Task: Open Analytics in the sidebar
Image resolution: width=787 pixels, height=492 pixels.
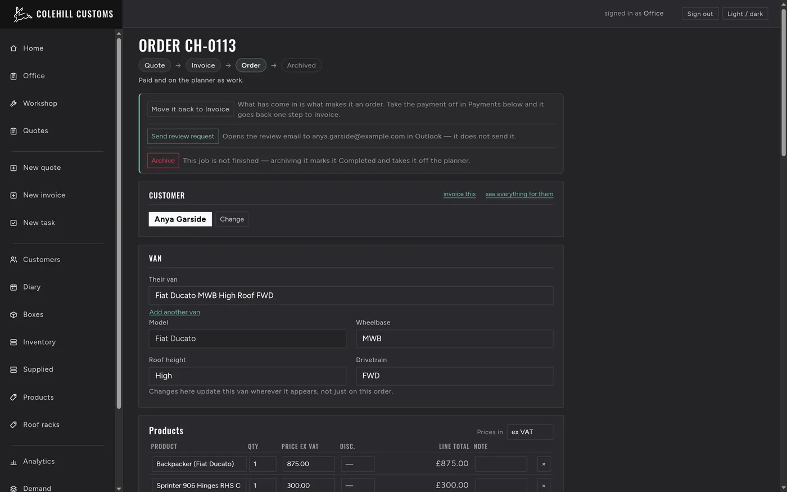Action: point(39,462)
